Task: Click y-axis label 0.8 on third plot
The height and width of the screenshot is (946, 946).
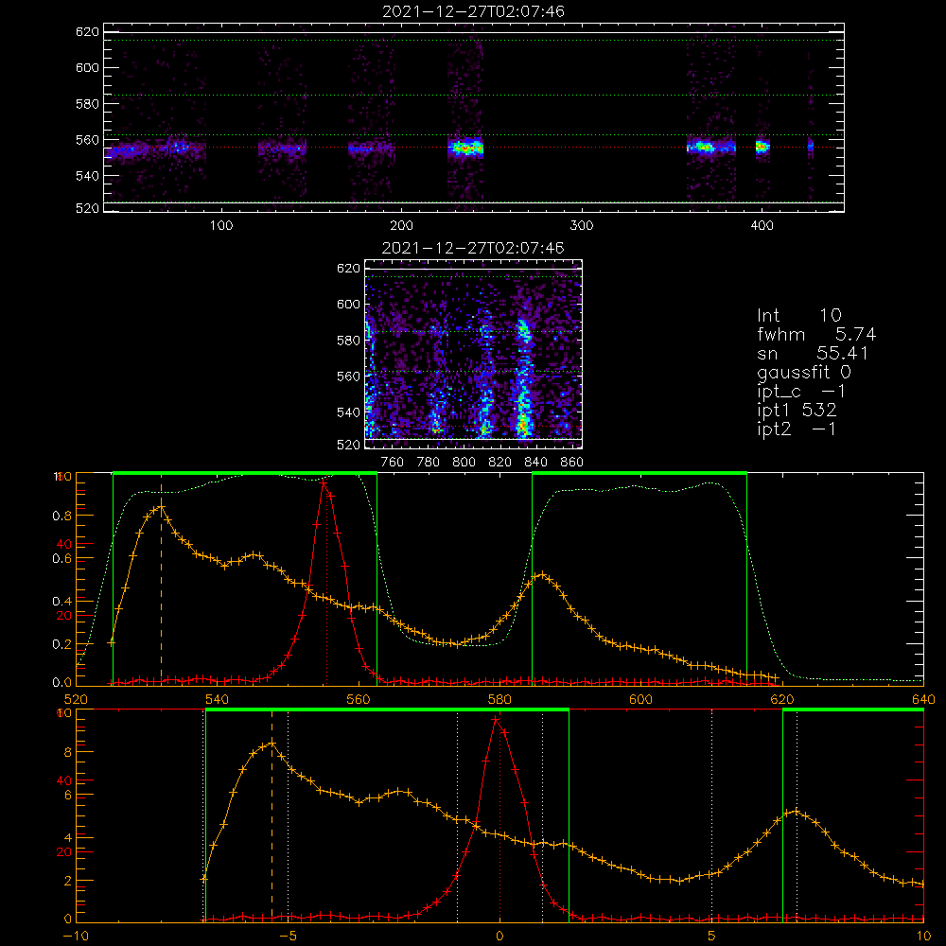Action: (x=62, y=516)
